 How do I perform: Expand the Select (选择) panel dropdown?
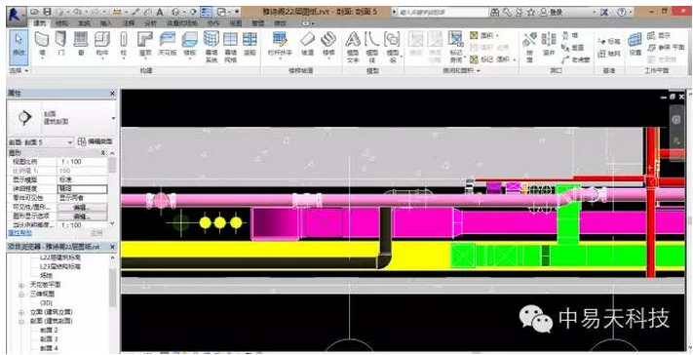[x=19, y=71]
